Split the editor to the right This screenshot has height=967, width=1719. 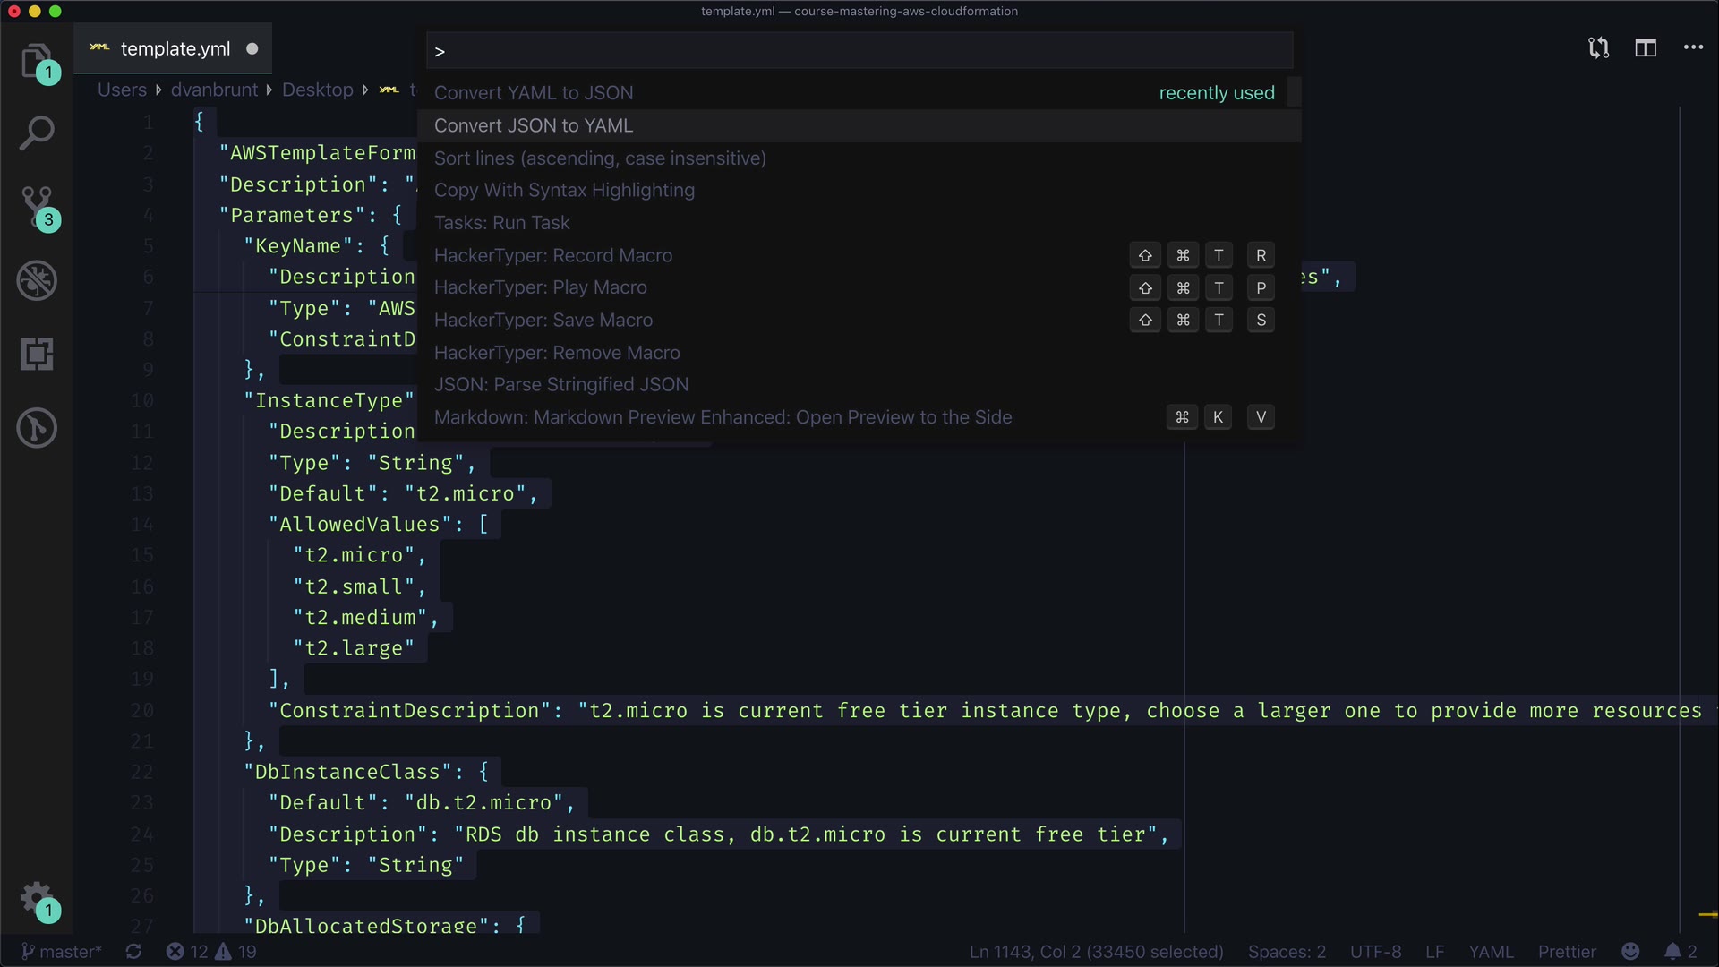tap(1646, 48)
